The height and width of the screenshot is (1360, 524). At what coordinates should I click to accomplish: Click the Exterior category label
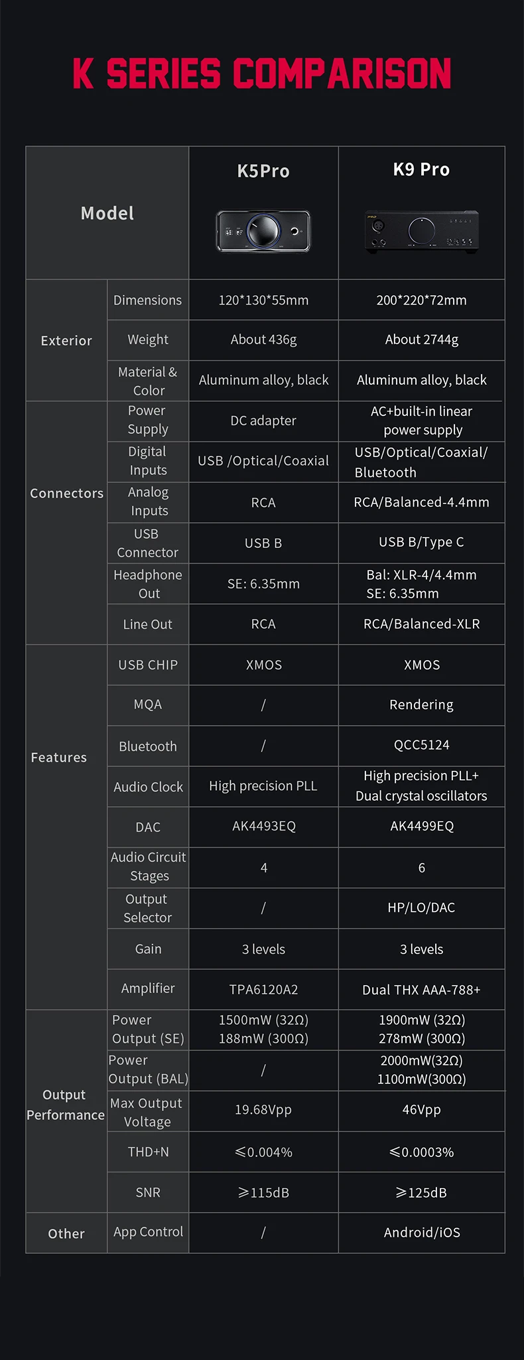coord(66,340)
